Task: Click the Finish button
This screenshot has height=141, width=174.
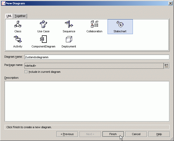Action: [x=113, y=134]
